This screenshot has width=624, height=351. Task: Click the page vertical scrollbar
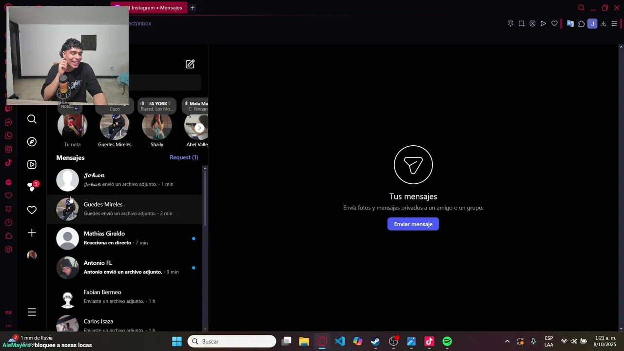(x=621, y=188)
